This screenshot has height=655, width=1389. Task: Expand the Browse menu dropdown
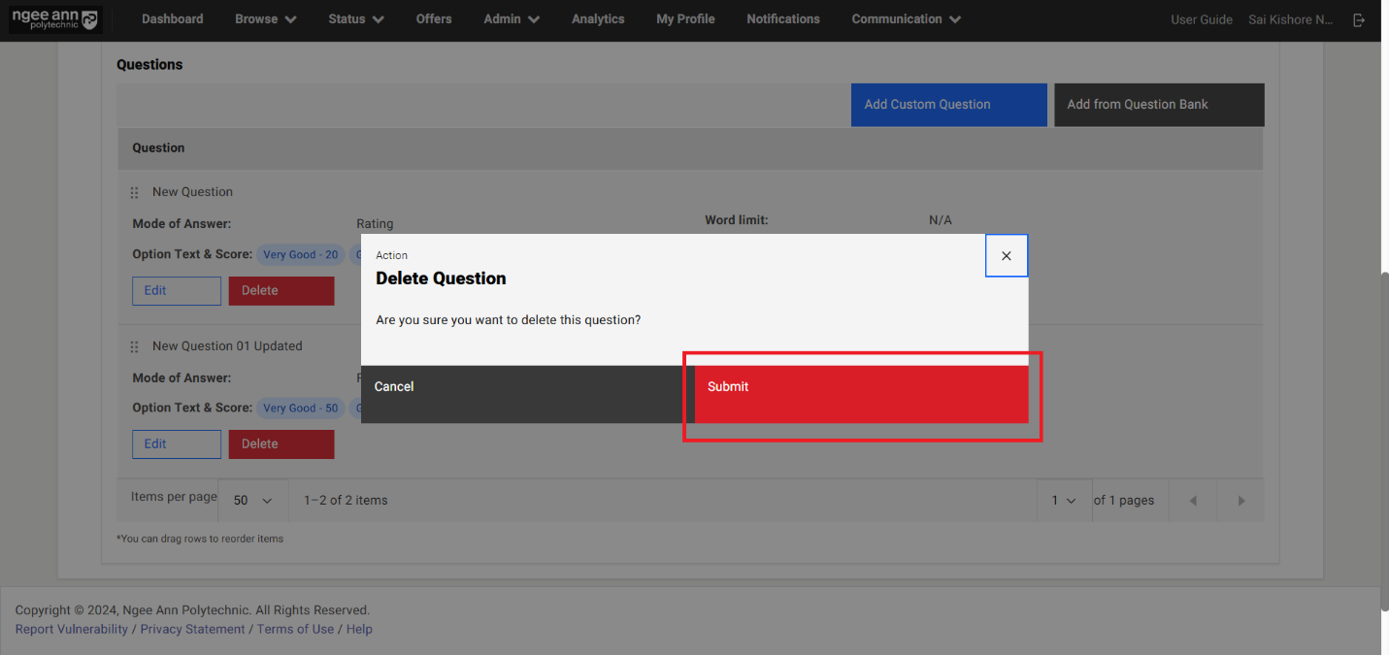265,19
